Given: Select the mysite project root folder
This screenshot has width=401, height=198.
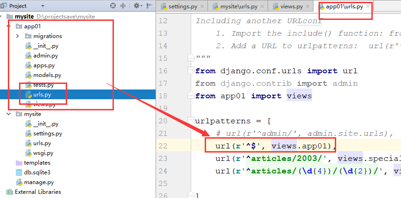Looking at the screenshot, I should point(24,17).
